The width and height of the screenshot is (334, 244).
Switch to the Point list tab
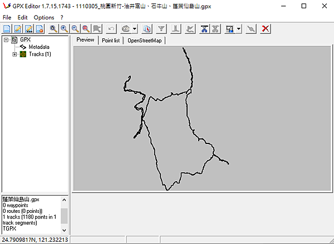pyautogui.click(x=111, y=41)
